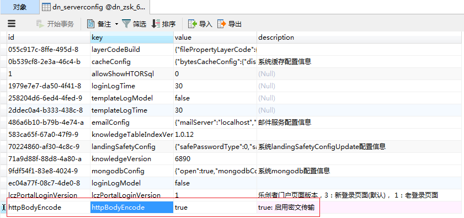Click the 备注 memo icon

click(90, 24)
